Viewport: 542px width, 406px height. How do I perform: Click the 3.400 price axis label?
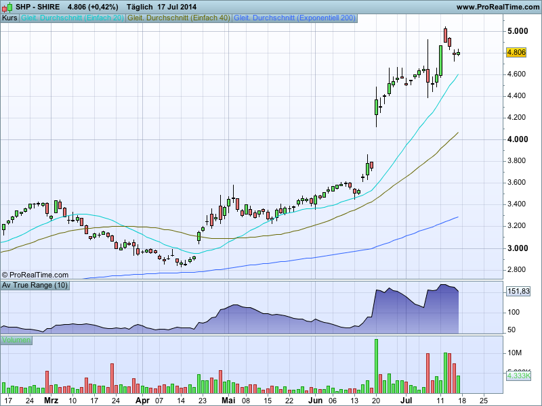click(x=516, y=204)
